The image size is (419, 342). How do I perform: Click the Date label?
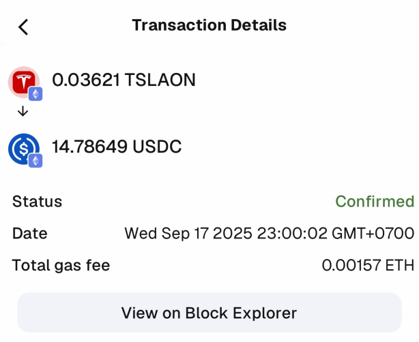coord(30,234)
